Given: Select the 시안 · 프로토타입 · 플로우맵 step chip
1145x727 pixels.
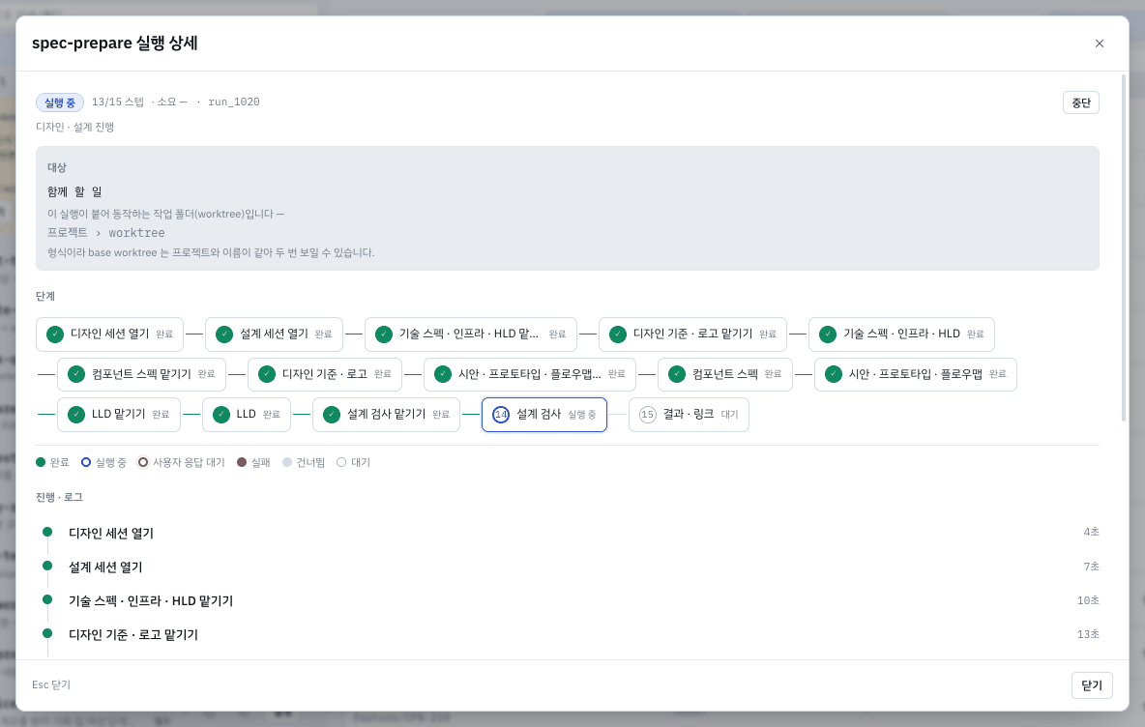Looking at the screenshot, I should click(916, 374).
